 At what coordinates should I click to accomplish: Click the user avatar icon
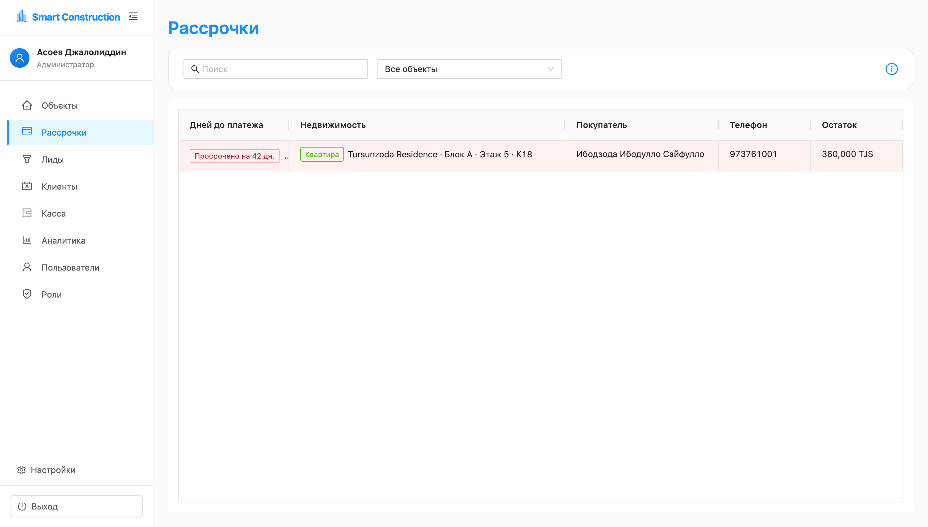(x=20, y=58)
